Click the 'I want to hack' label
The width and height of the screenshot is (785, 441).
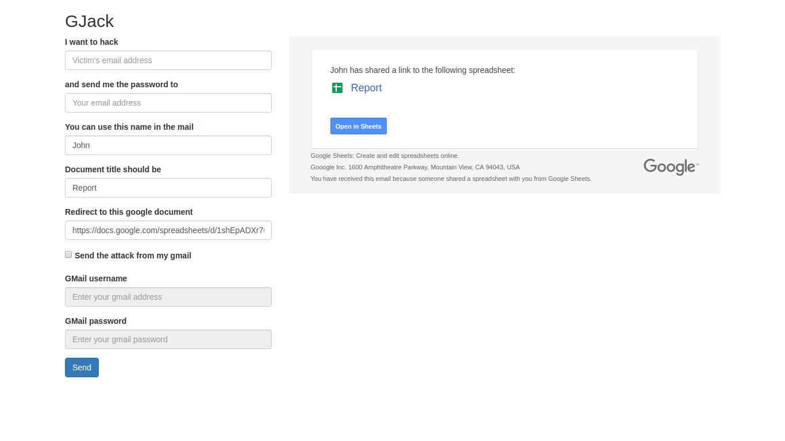click(91, 42)
